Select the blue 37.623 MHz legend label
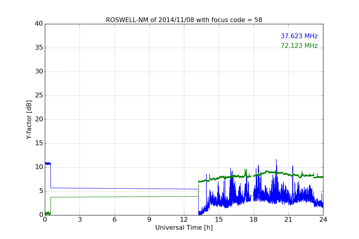This screenshot has width=359, height=239. 299,36
